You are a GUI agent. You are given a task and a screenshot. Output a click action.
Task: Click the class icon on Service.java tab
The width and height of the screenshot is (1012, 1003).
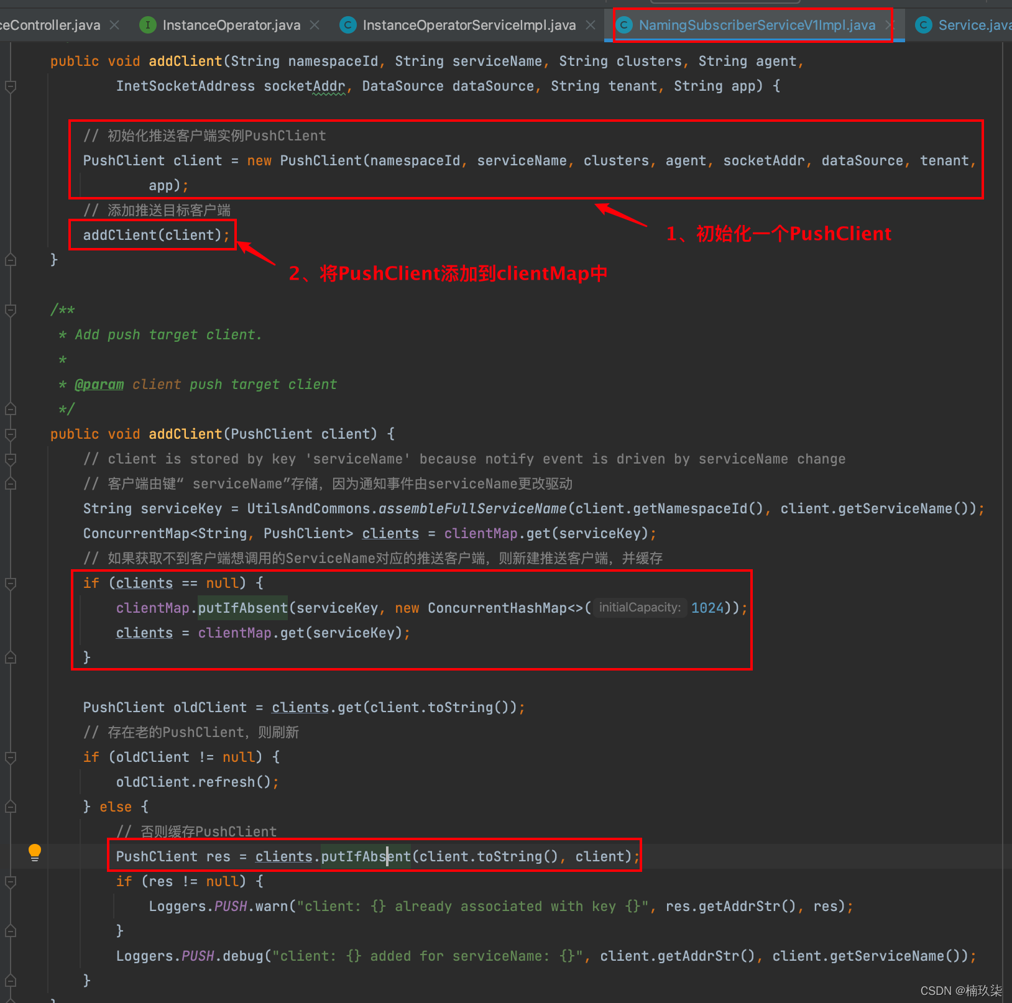(x=924, y=25)
